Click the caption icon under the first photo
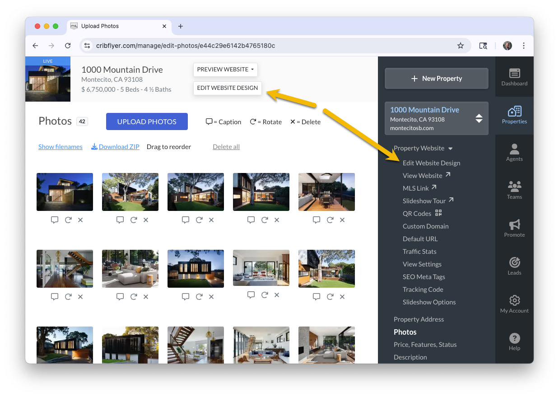Screen dimensions: 559x397 tap(55, 220)
